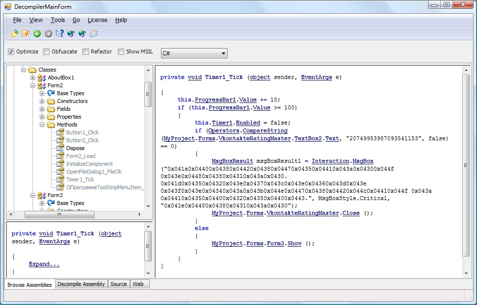Click the Button2_Click method icon
Viewport: 477px width, 305px height.
(60, 140)
